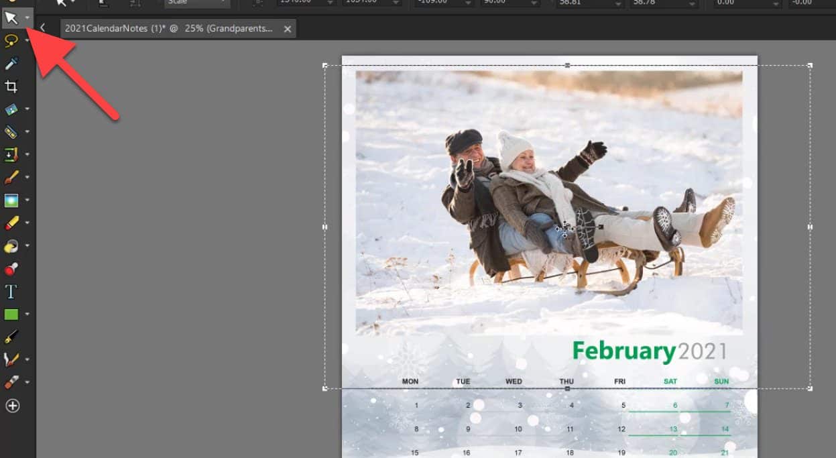Select the Rectangle shape tool
This screenshot has height=458, width=836.
tap(12, 313)
